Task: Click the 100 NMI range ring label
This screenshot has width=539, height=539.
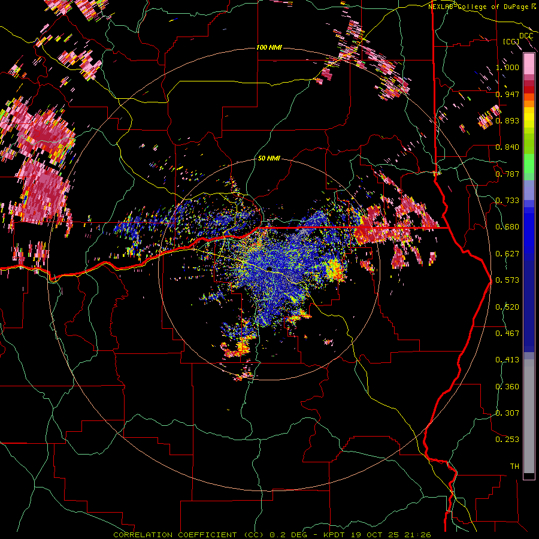Action: pos(269,47)
